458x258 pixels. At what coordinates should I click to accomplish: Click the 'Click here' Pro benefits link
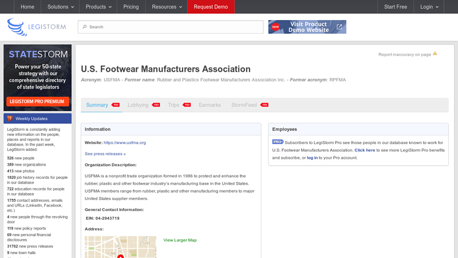[365, 150]
